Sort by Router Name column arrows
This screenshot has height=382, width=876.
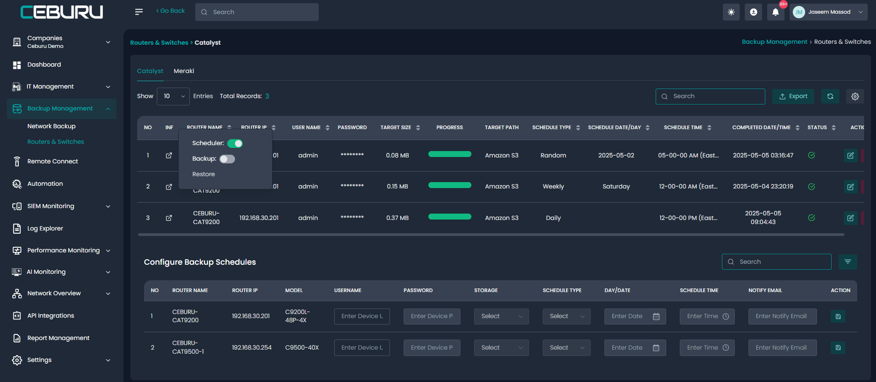(229, 127)
